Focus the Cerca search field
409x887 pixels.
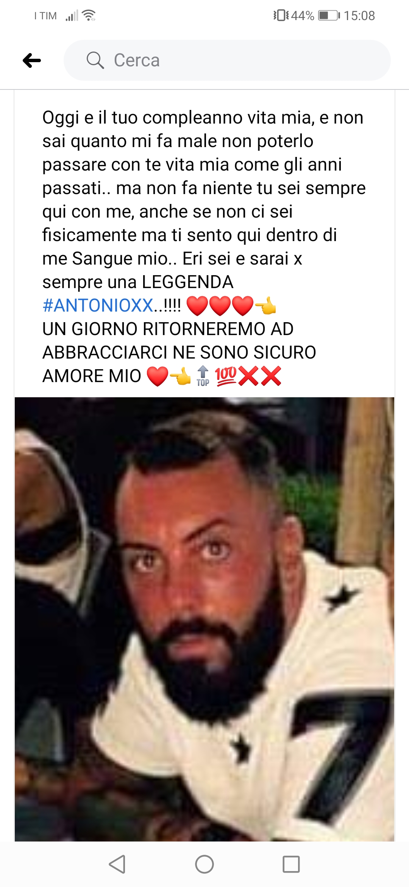[227, 60]
